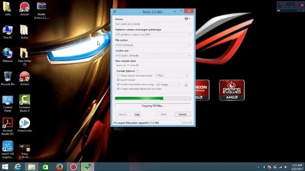
Task: Click the Bluetooth tray icon
Action: tap(264, 167)
